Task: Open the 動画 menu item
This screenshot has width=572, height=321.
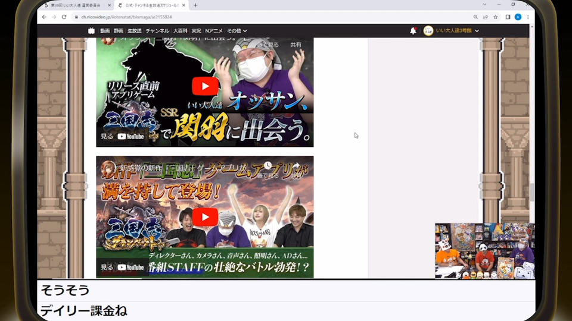Action: tap(105, 31)
